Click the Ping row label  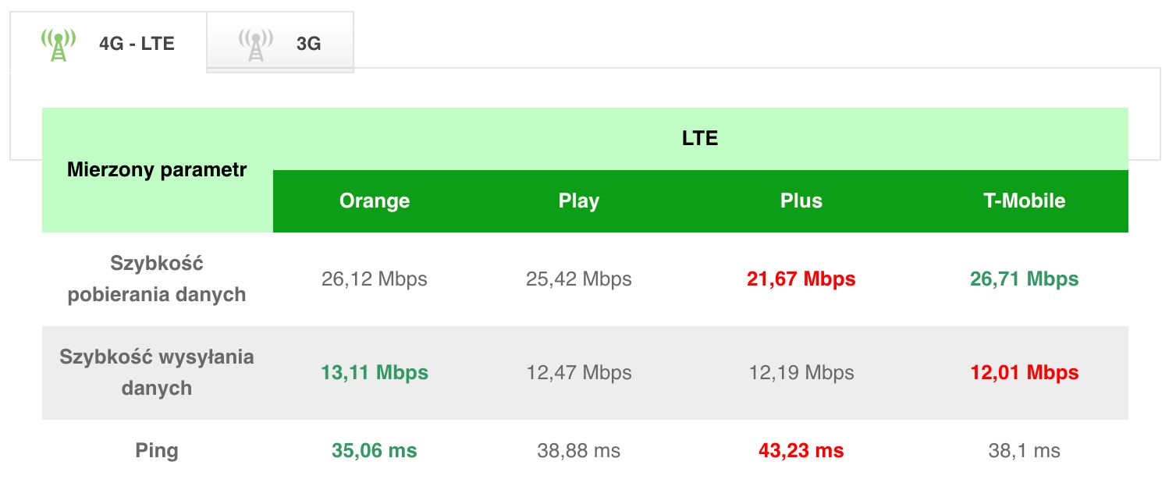(157, 451)
